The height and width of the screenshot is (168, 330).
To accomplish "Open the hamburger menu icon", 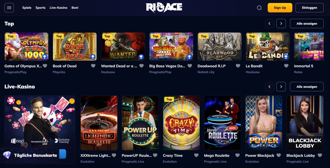I will tap(9, 8).
